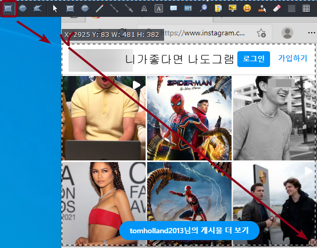Open black-and-white laughing man photo thumbnail
The width and height of the screenshot is (317, 248).
[274, 118]
